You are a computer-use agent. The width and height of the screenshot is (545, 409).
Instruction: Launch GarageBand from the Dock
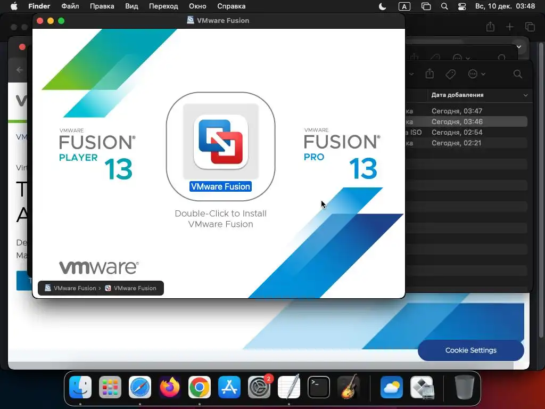[349, 387]
